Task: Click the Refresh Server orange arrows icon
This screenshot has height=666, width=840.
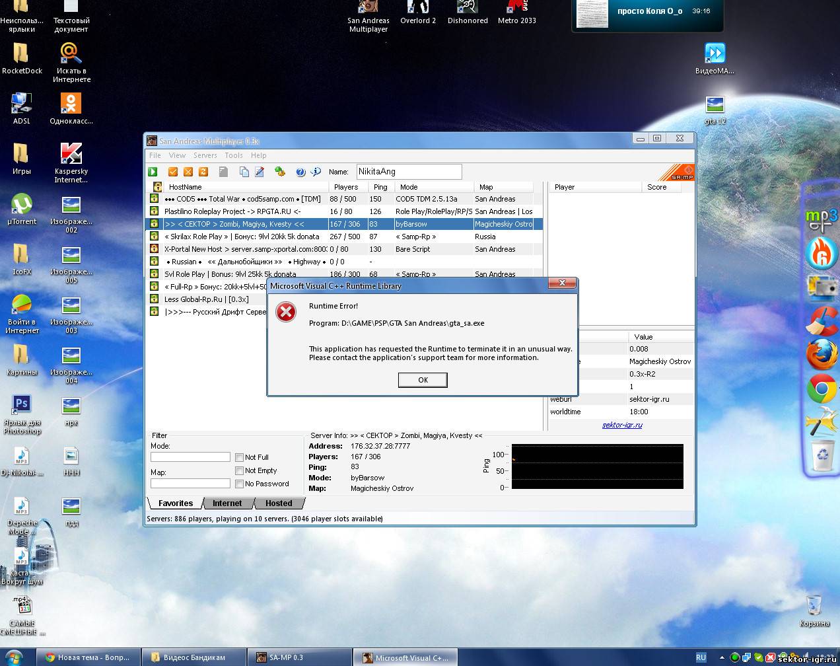Action: coord(203,172)
